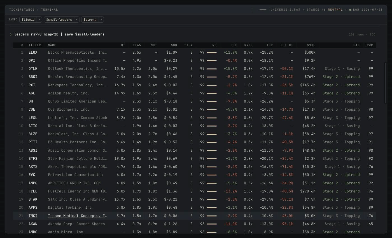Sort by ADR column header

pos(270,45)
